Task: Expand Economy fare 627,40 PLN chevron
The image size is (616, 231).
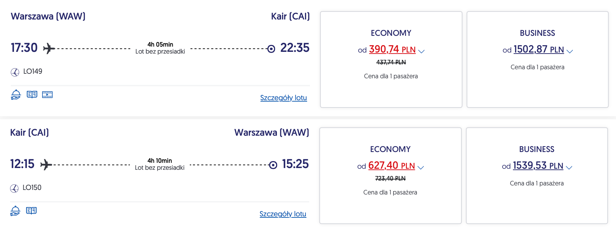Action: [421, 167]
